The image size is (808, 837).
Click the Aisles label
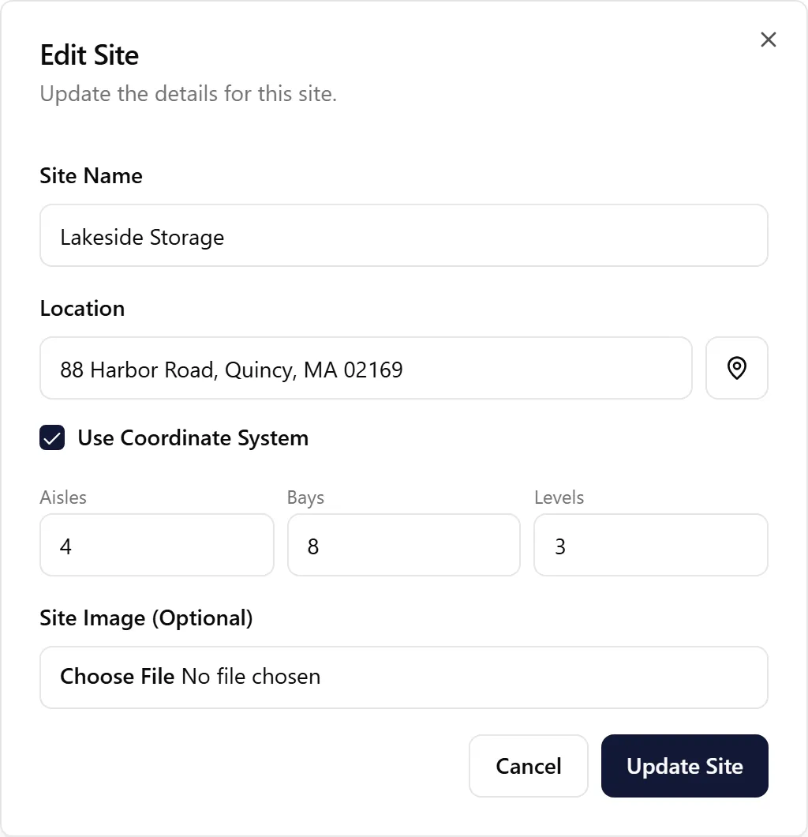coord(63,497)
